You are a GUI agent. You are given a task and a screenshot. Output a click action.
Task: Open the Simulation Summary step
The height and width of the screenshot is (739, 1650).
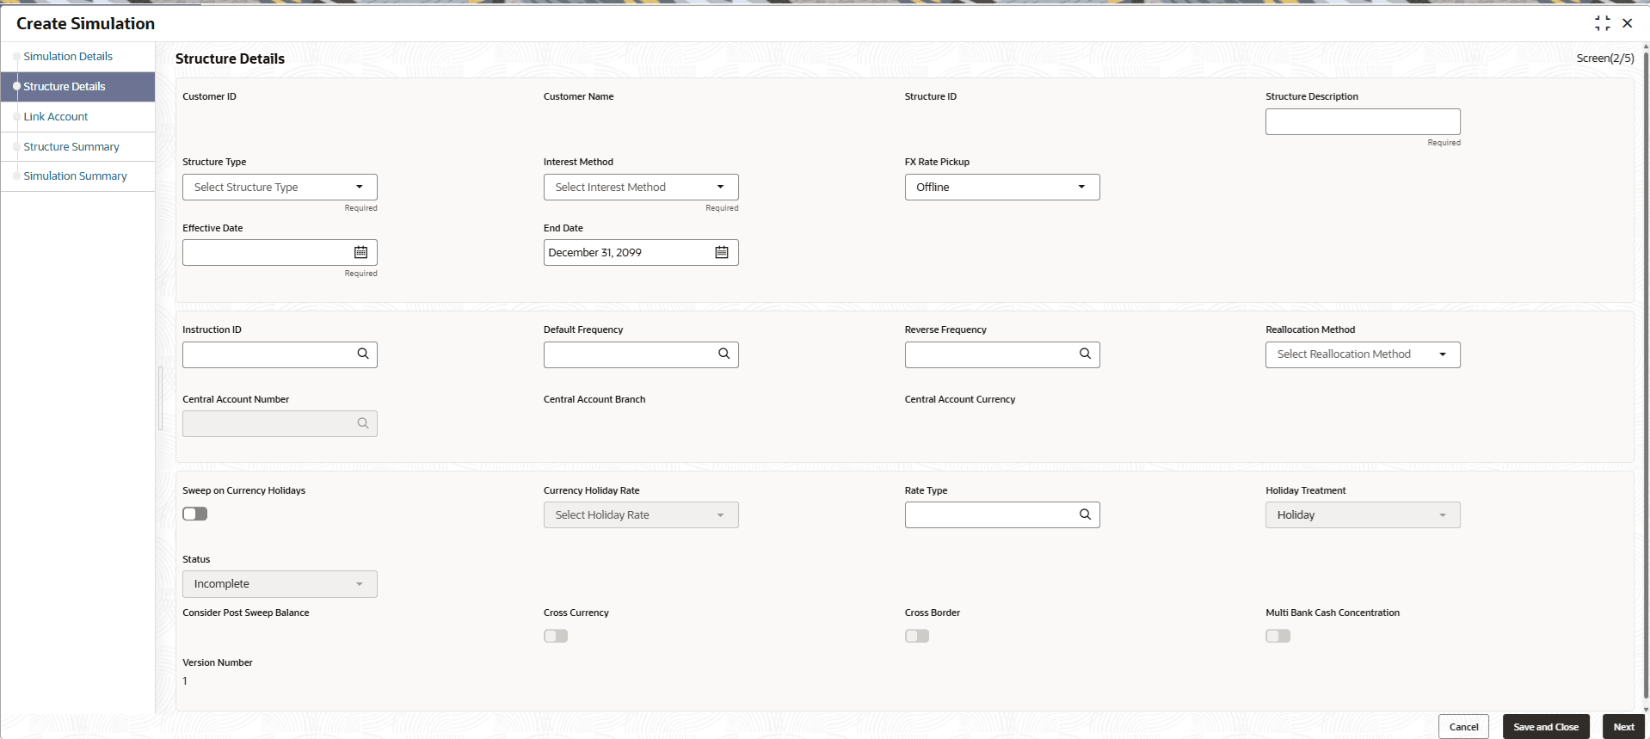[x=75, y=176]
